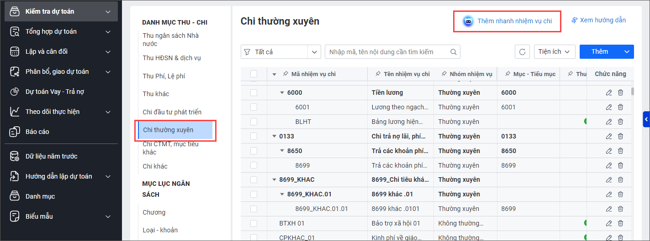Image resolution: width=650 pixels, height=241 pixels.
Task: Select Chi đầu tư phát triển menu item
Action: 172,112
